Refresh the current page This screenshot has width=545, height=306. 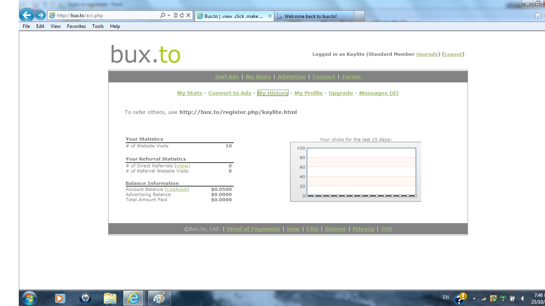pyautogui.click(x=182, y=16)
